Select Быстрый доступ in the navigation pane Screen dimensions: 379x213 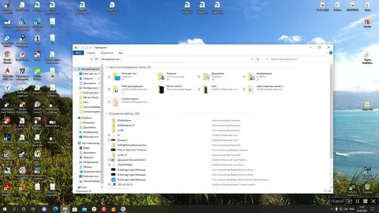(88, 69)
